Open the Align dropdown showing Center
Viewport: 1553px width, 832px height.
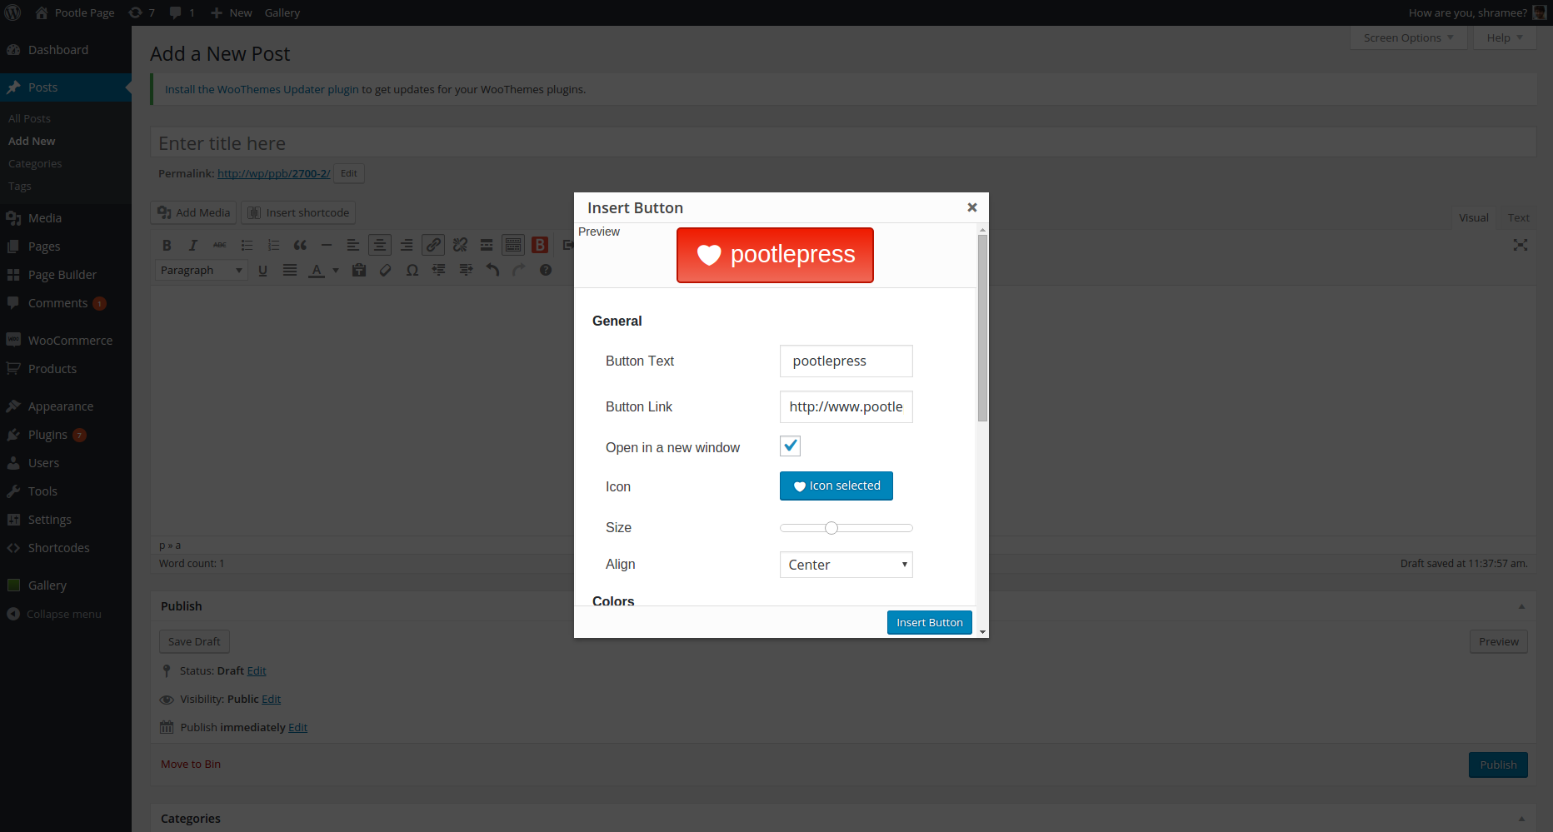coord(846,565)
